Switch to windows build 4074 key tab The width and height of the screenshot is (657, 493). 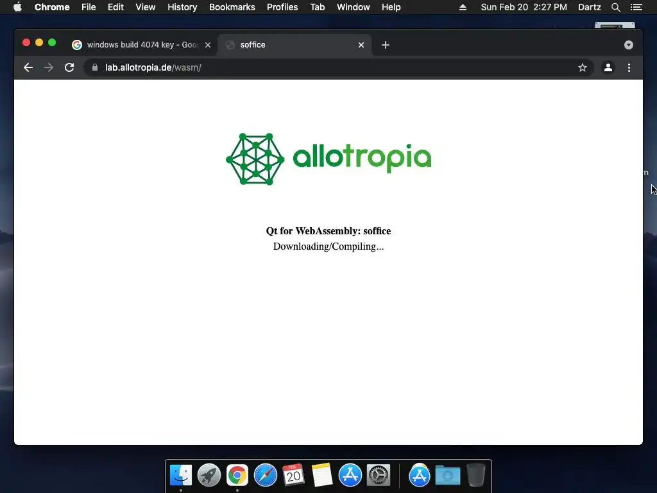(x=141, y=45)
